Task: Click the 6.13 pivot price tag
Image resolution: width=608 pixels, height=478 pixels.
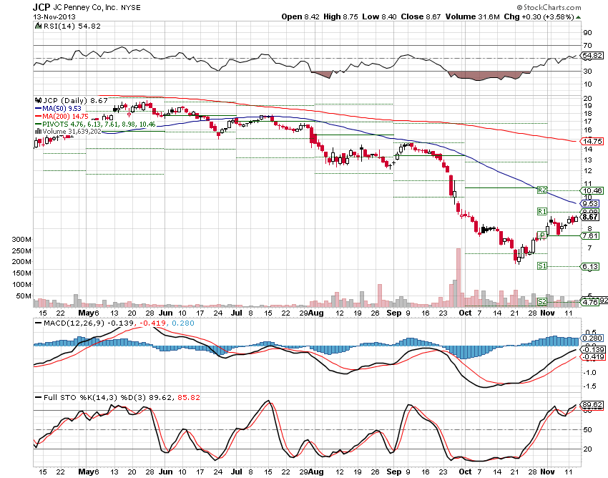Action: pyautogui.click(x=590, y=266)
